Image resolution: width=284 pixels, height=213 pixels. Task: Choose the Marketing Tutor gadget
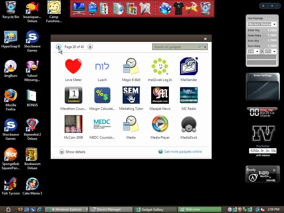coord(131,98)
